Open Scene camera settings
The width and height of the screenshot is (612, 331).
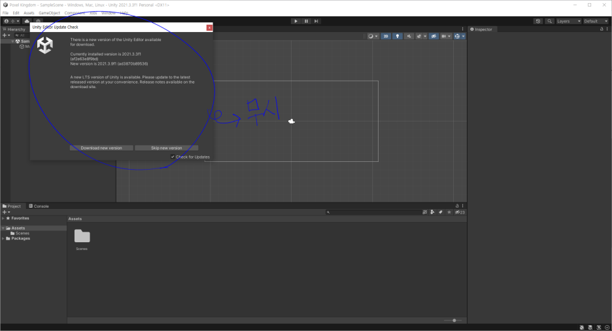point(446,37)
